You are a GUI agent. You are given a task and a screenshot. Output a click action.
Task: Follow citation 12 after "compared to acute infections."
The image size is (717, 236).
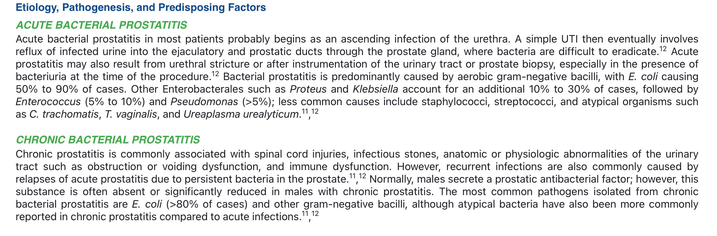[315, 214]
